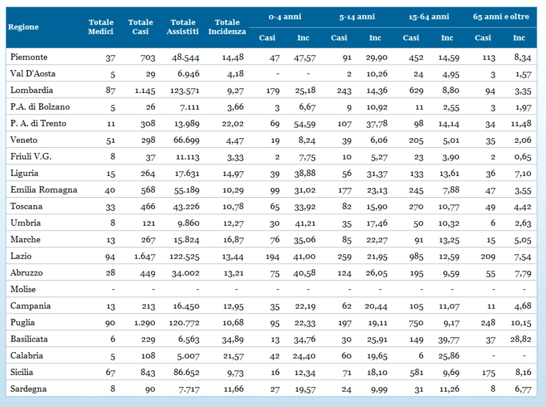Select the Abruzzo row label
Viewport: 546px width, 407px height.
(x=26, y=273)
